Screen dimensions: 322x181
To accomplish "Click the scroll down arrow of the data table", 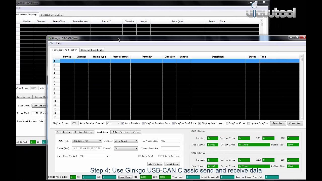I will click(302, 118).
